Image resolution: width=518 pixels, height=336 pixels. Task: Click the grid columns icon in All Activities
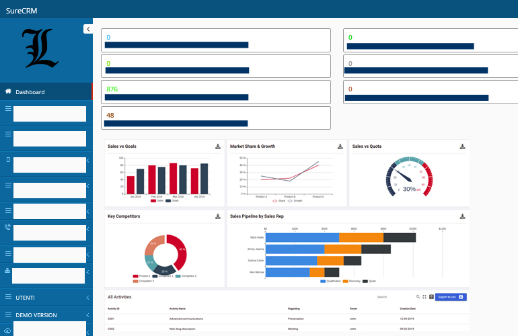431,296
